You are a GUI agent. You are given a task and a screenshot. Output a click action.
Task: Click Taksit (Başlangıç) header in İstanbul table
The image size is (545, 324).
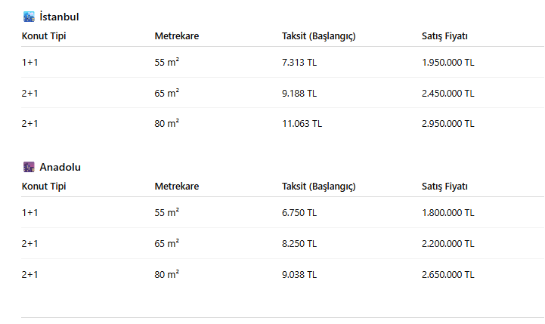point(318,36)
